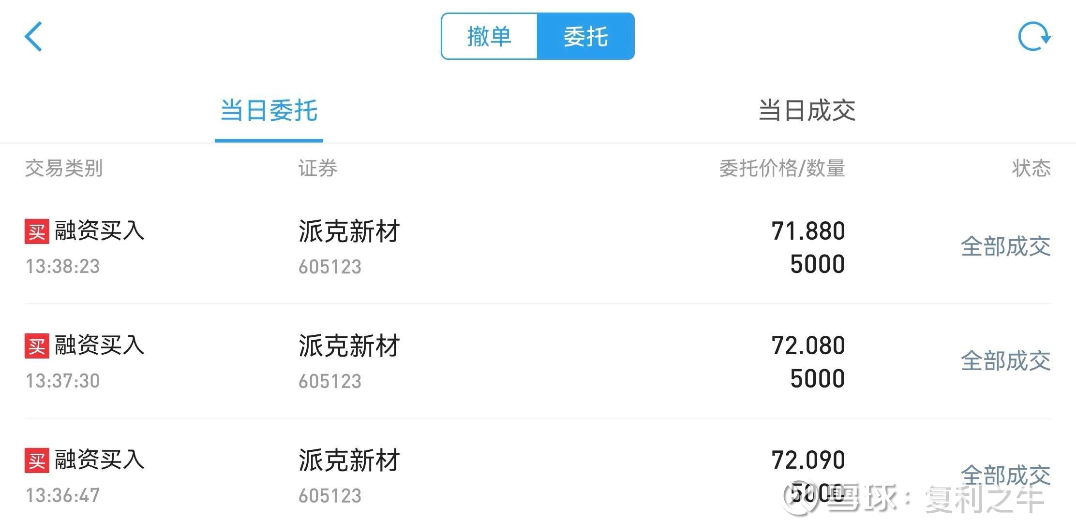The height and width of the screenshot is (532, 1076).
Task: Open the 当日委托 tab
Action: click(x=269, y=111)
